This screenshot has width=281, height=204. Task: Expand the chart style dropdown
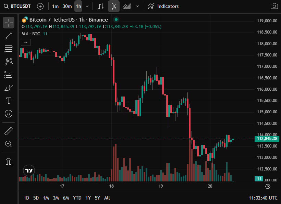pos(137,6)
